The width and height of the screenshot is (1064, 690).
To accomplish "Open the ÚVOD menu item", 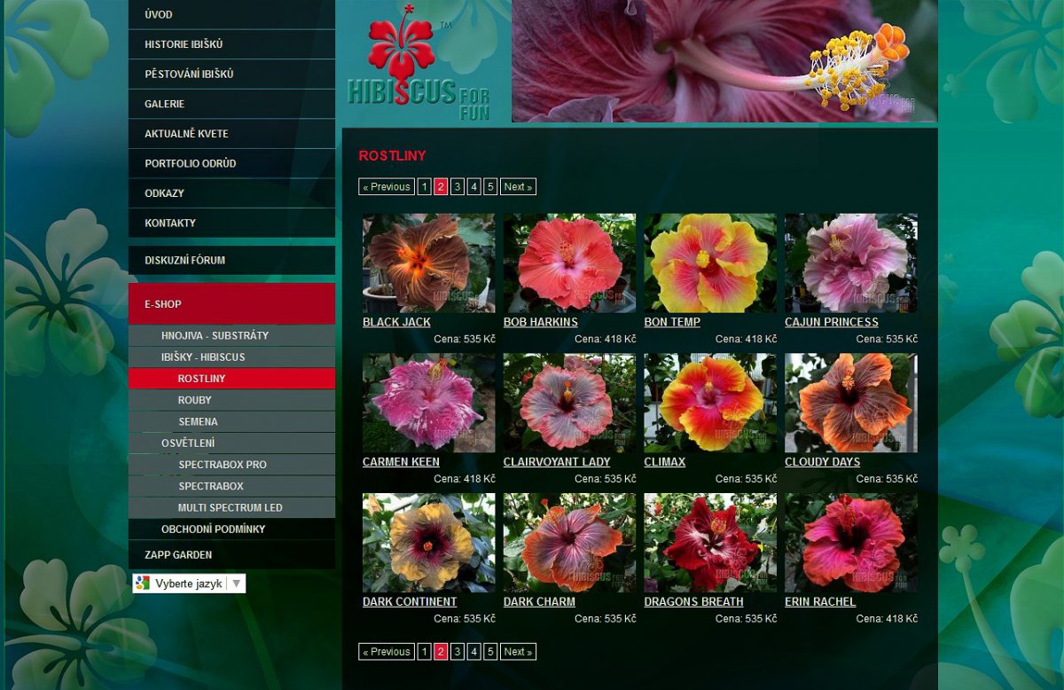I will (231, 15).
